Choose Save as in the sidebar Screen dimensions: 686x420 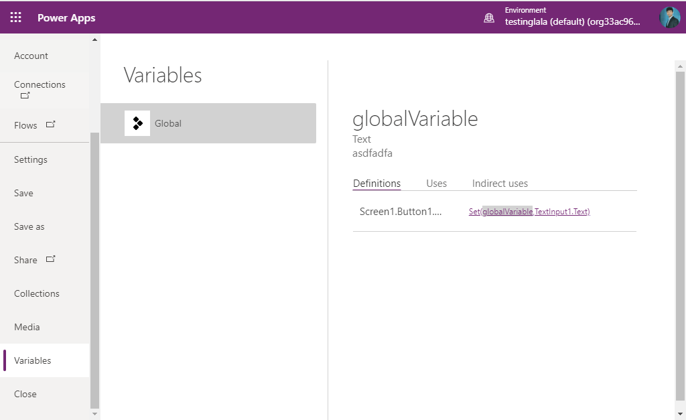[29, 226]
